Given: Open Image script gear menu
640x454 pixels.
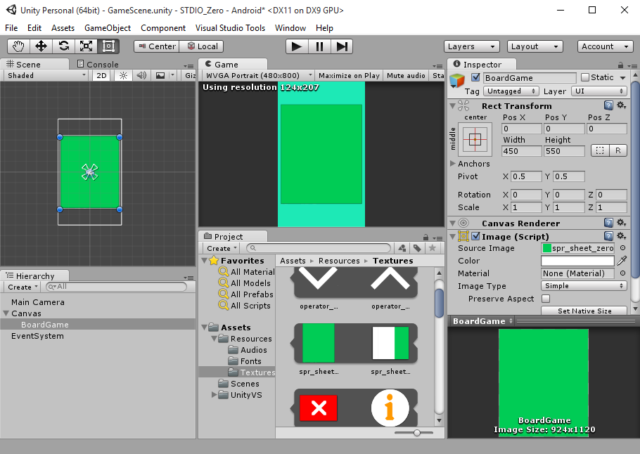Looking at the screenshot, I should click(x=621, y=236).
